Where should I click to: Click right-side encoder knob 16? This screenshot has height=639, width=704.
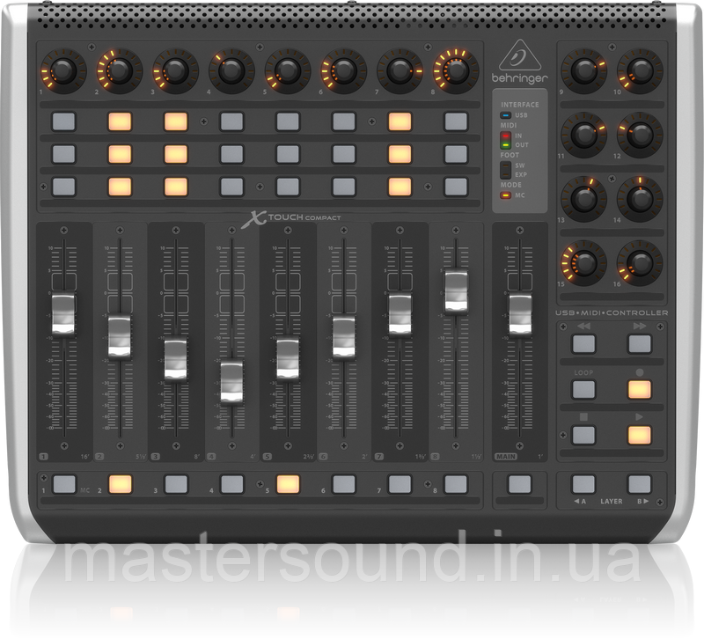(x=640, y=262)
